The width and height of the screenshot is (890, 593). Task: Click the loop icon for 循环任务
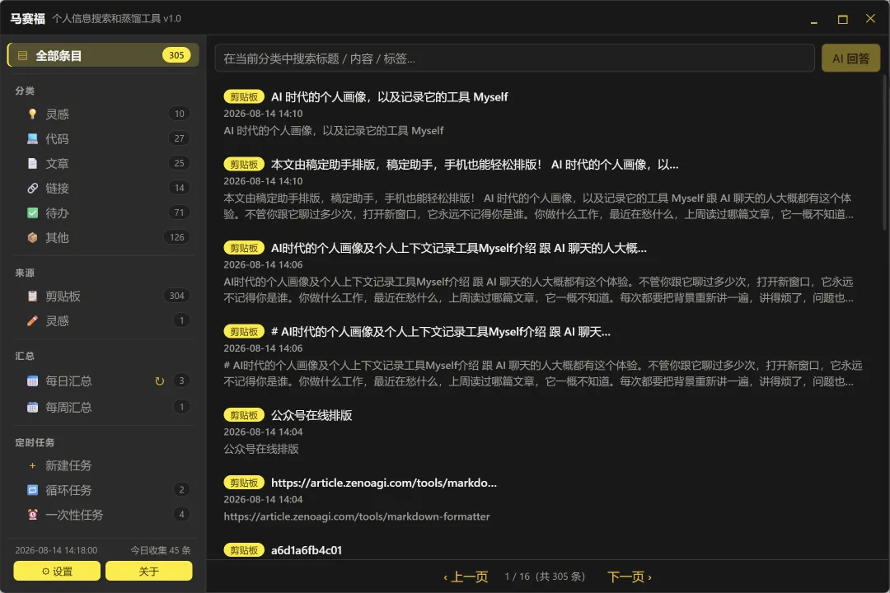click(x=32, y=490)
